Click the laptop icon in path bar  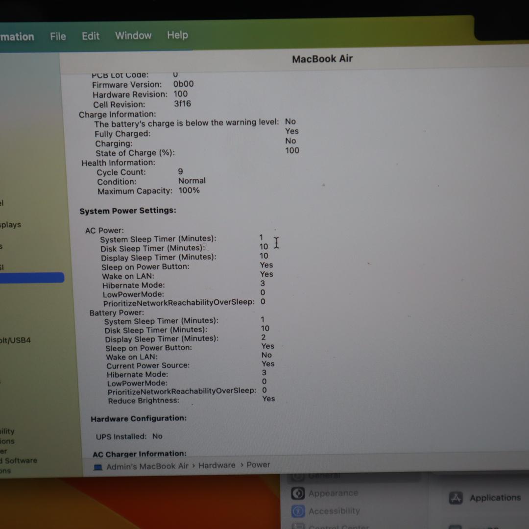[98, 467]
